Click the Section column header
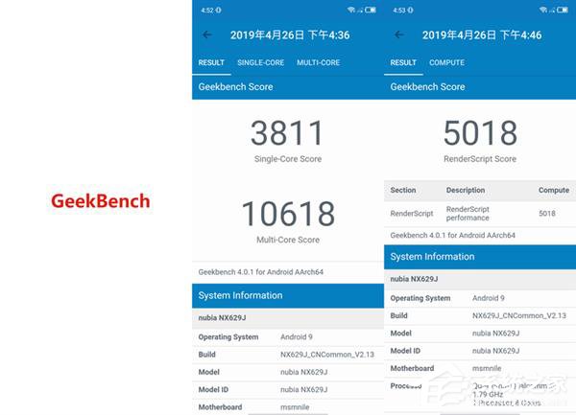This screenshot has height=415, width=576. click(x=403, y=190)
